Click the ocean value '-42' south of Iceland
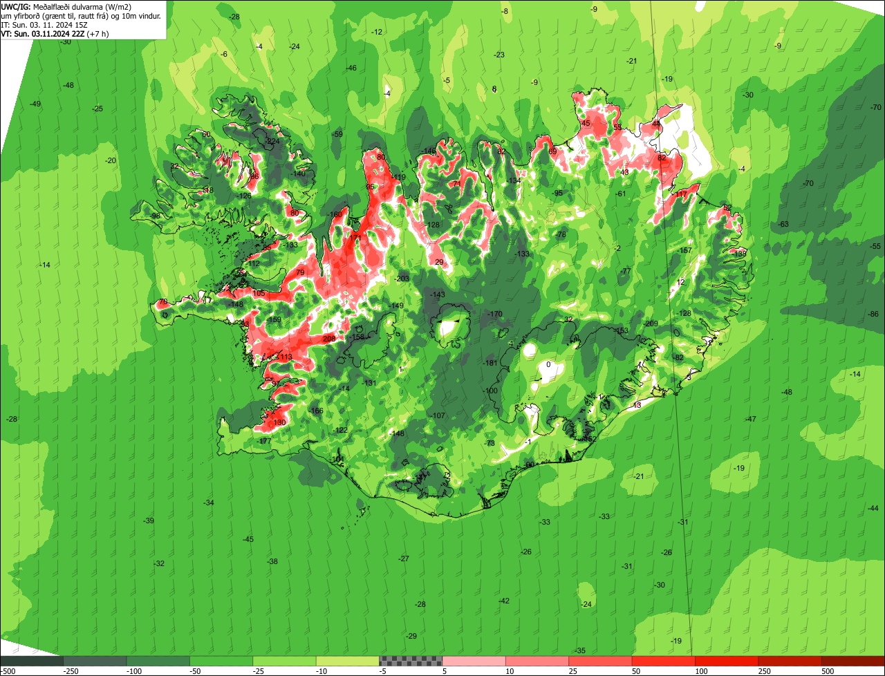 pyautogui.click(x=504, y=601)
